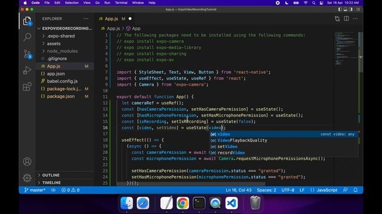Click the master branch status item
The width and height of the screenshot is (382, 214).
pyautogui.click(x=35, y=190)
